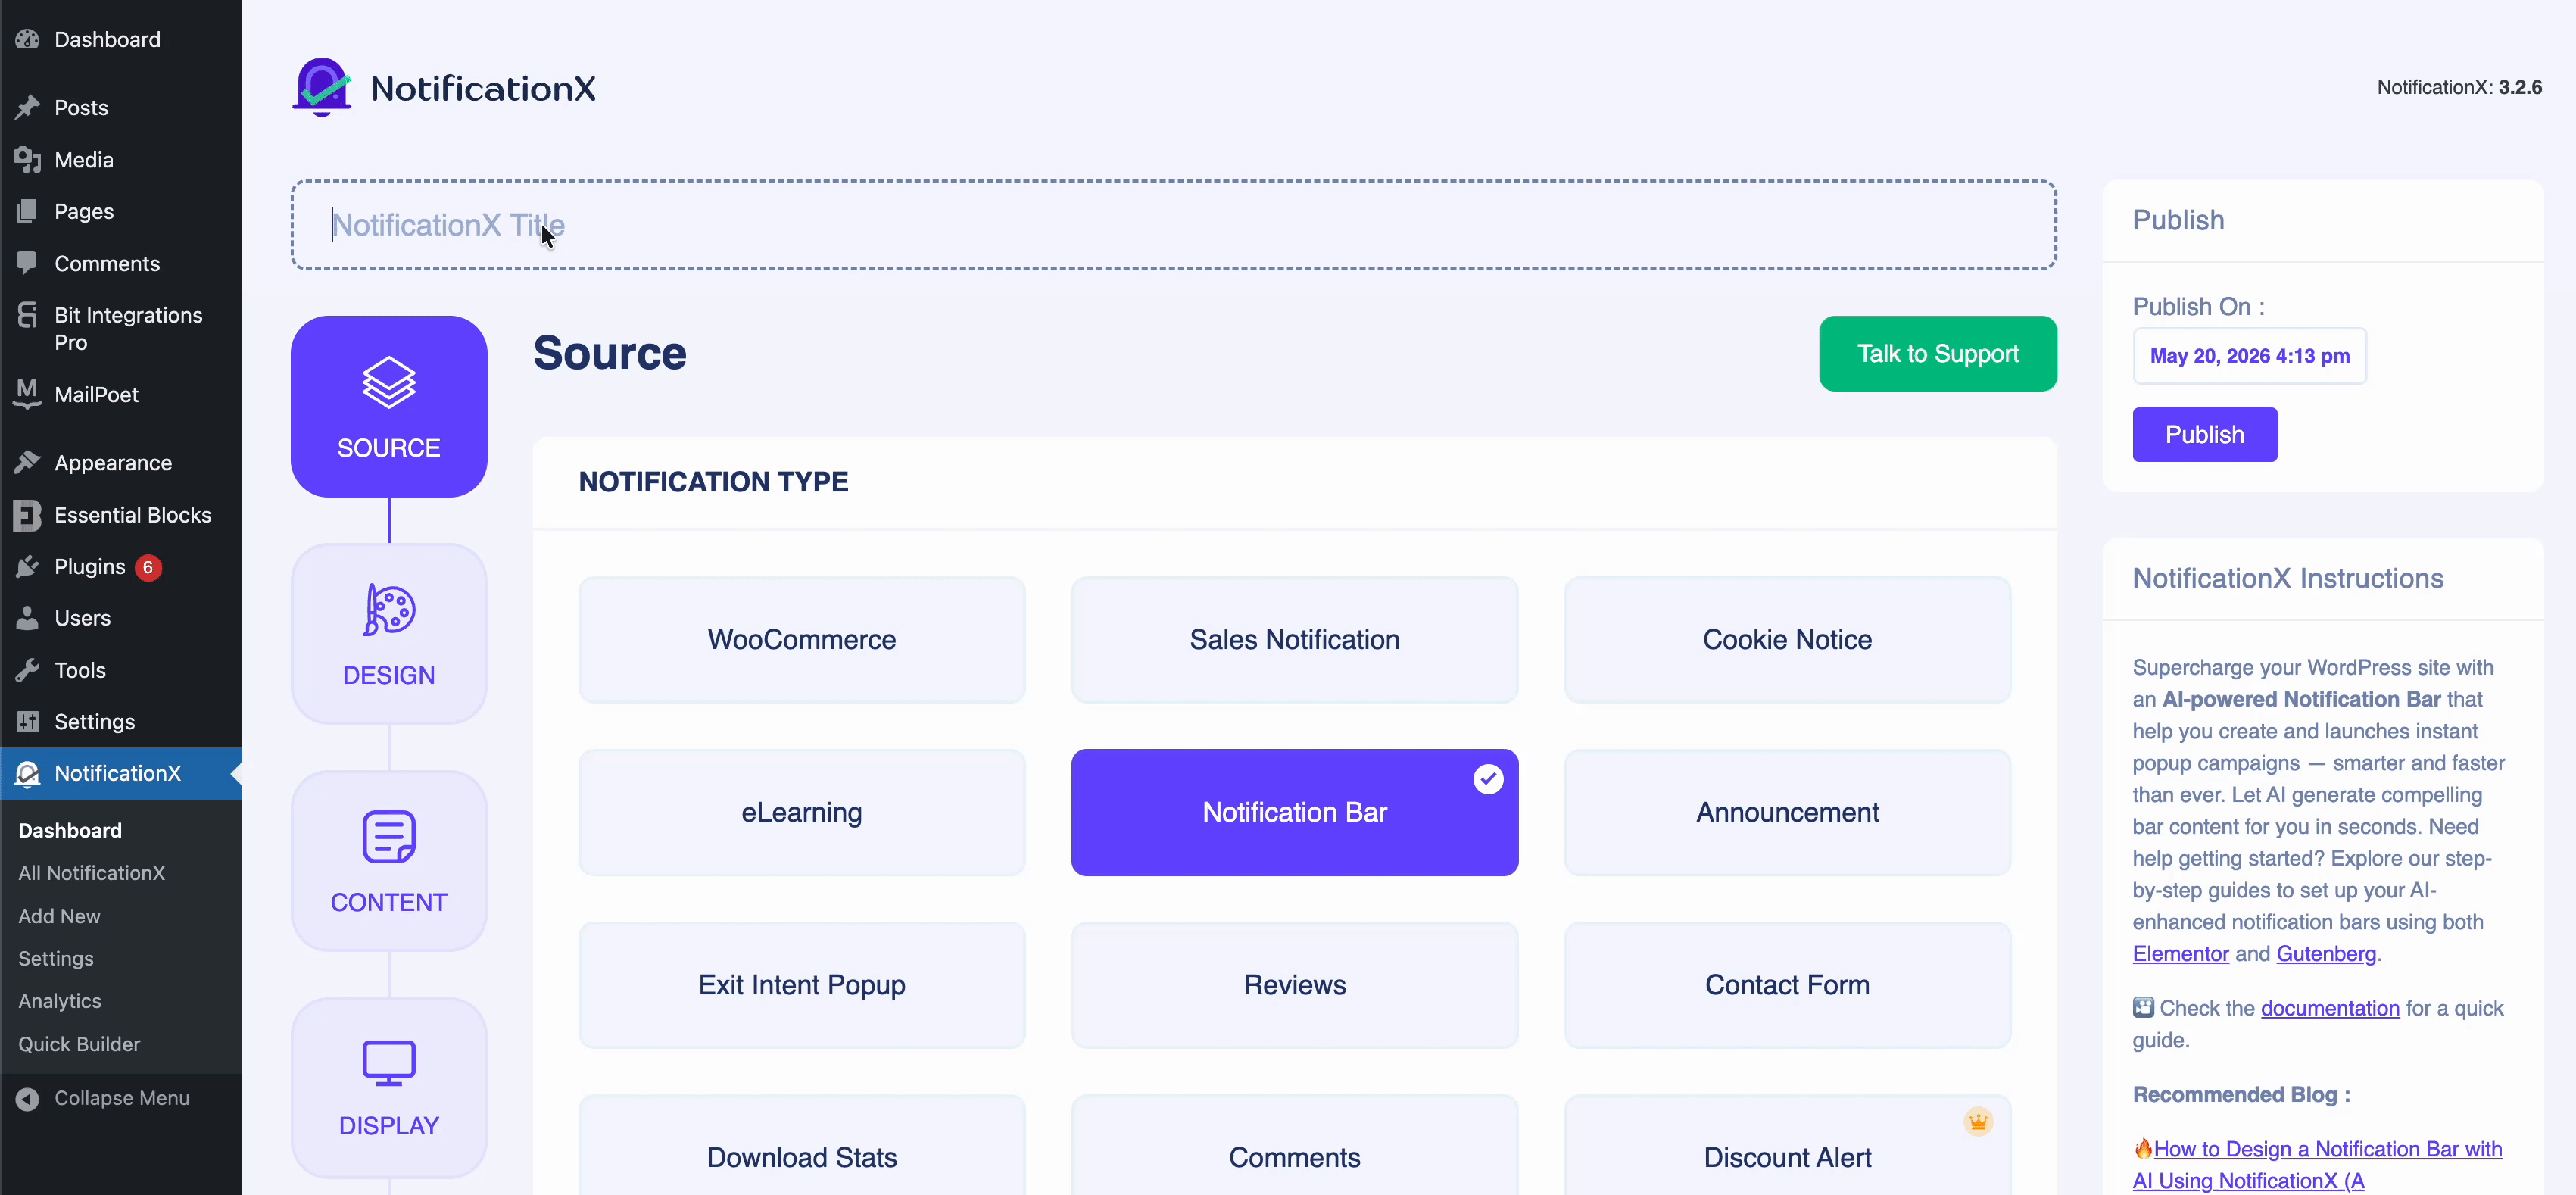The image size is (2576, 1195).
Task: Click the Design palette icon
Action: [389, 609]
